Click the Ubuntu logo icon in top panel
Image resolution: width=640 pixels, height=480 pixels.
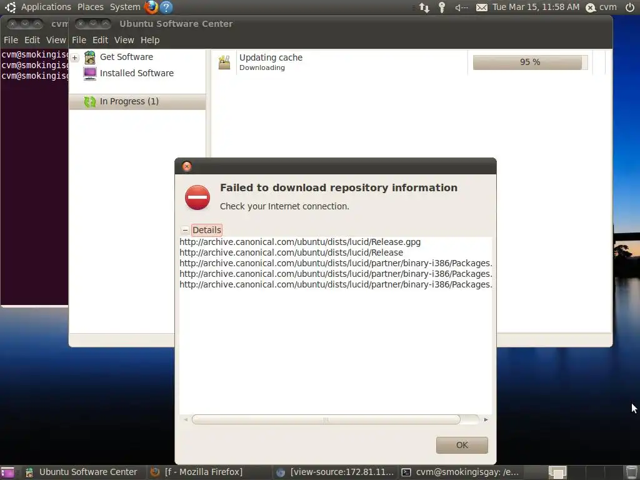[10, 7]
